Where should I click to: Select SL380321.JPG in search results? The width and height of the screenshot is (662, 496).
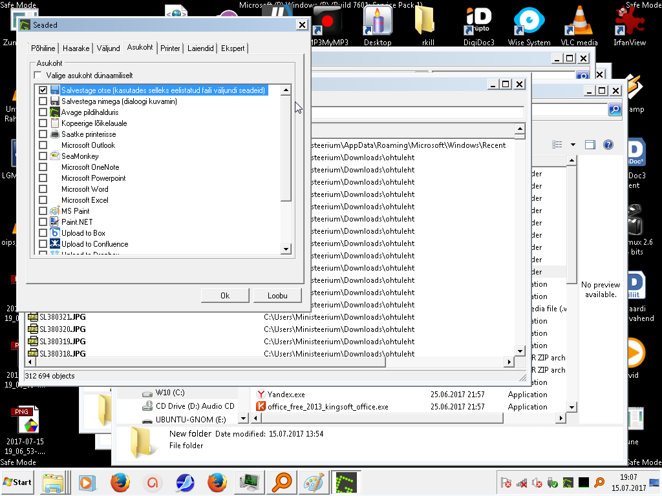click(63, 316)
